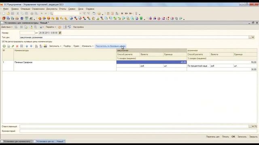Expand the Заполнить dropdown

[x=55, y=46]
